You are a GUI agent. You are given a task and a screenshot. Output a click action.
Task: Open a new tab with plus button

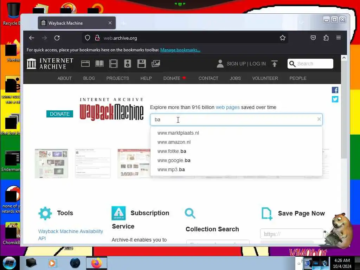123,23
